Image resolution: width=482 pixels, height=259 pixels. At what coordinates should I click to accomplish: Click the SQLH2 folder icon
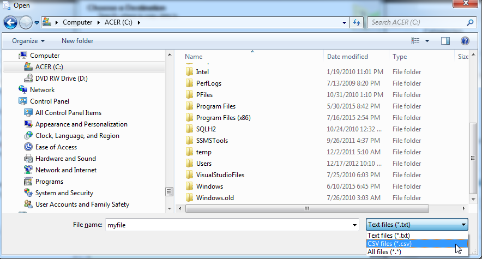(x=189, y=129)
